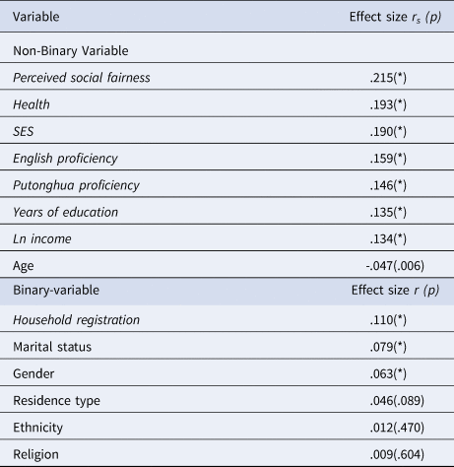Click the Ethnicity row label
The width and height of the screenshot is (454, 467).
(x=37, y=428)
